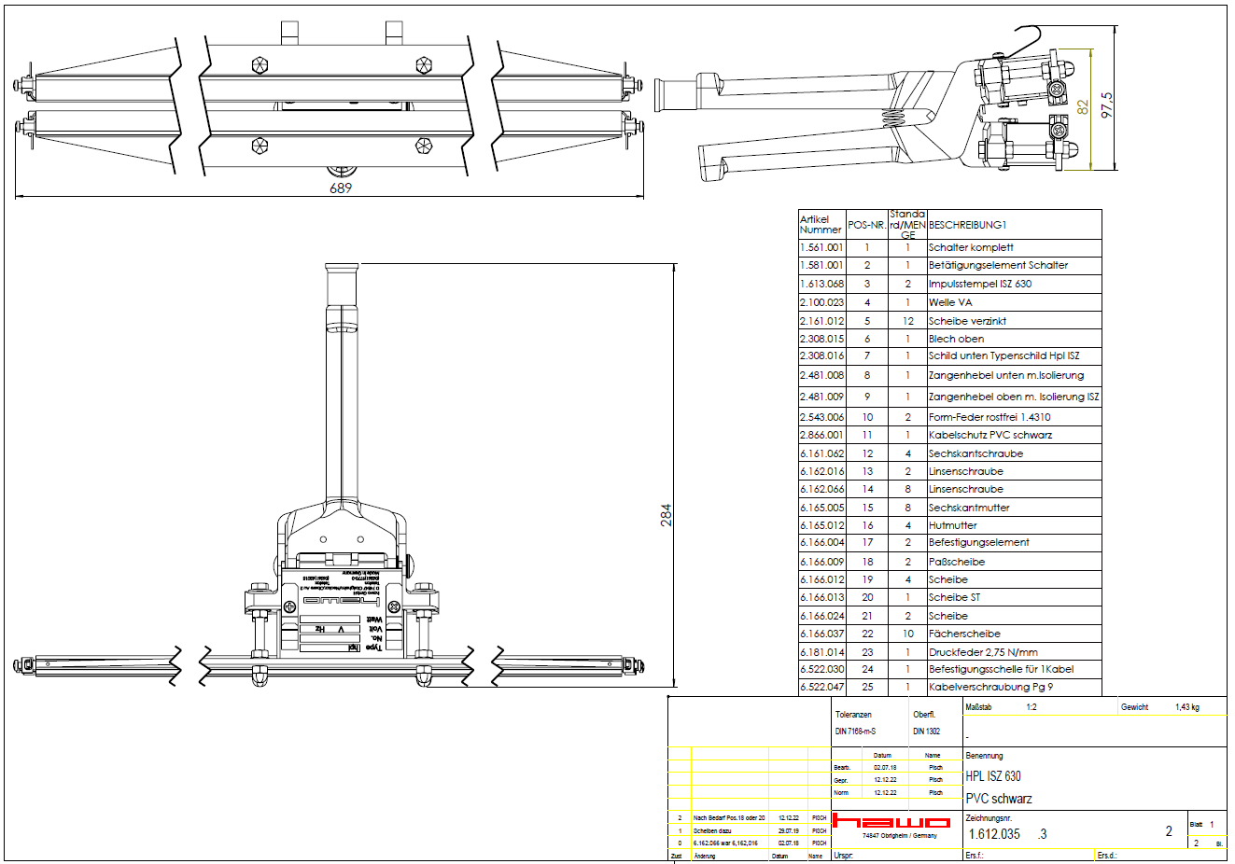Click the spring in the side view drawing
Viewport: 1235px width, 864px height.
tap(893, 119)
